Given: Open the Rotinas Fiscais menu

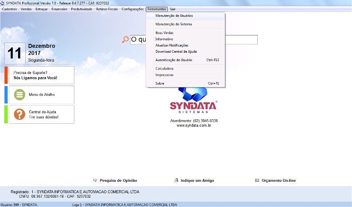Looking at the screenshot, I should point(107,9).
